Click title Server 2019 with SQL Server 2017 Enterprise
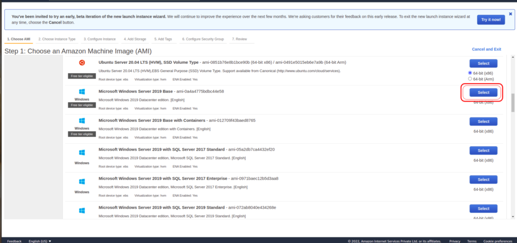 tap(163, 178)
